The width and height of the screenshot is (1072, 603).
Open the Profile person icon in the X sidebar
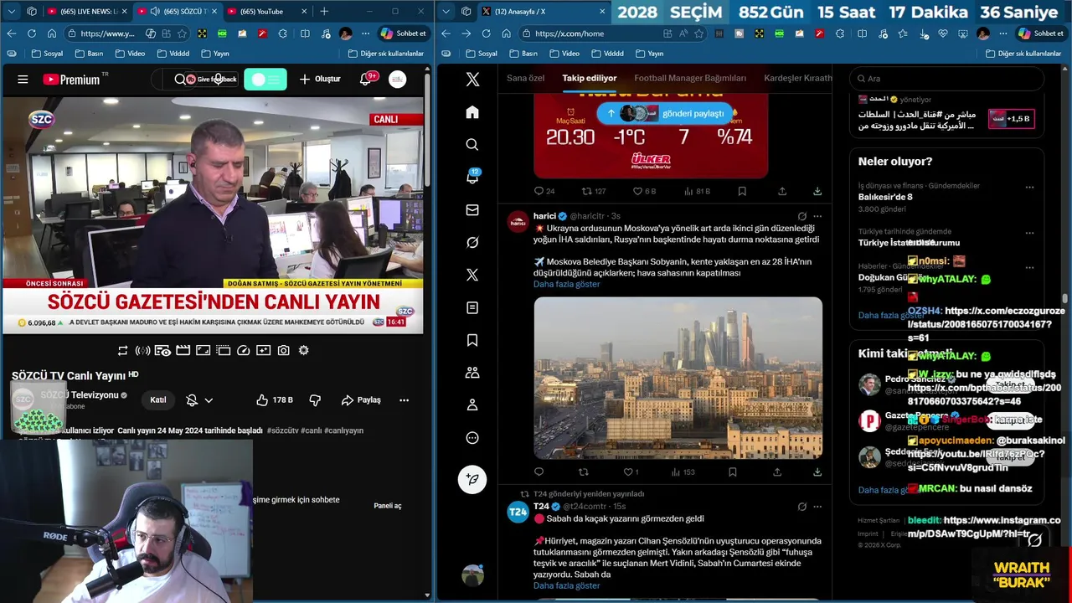(x=472, y=405)
